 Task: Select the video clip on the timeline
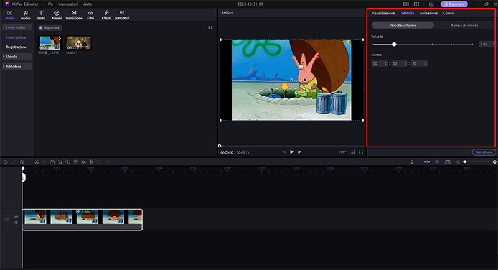tap(82, 219)
